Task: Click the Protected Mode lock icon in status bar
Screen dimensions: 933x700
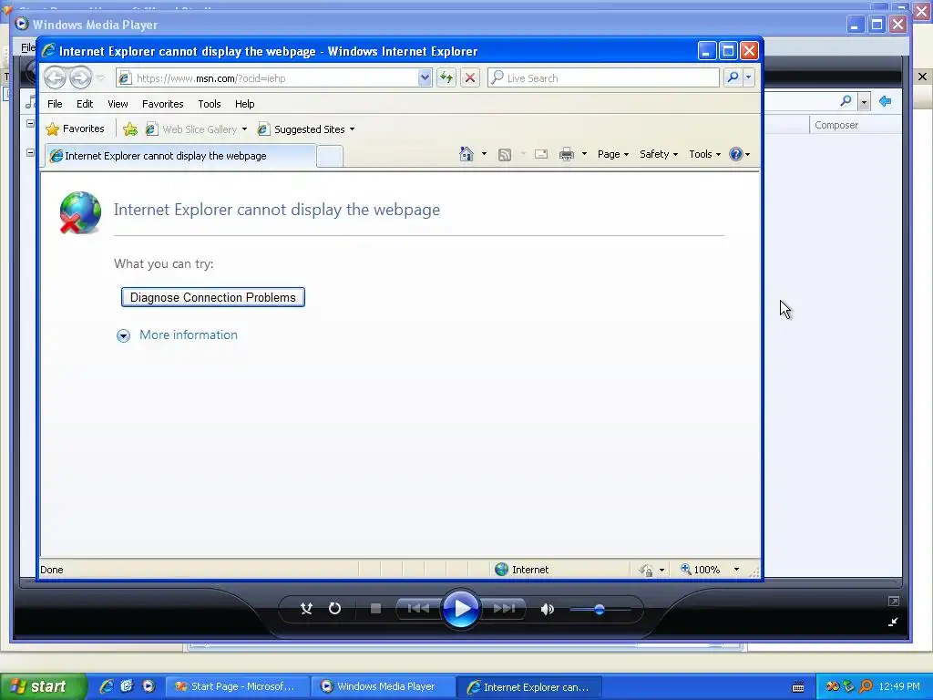Action: tap(646, 571)
